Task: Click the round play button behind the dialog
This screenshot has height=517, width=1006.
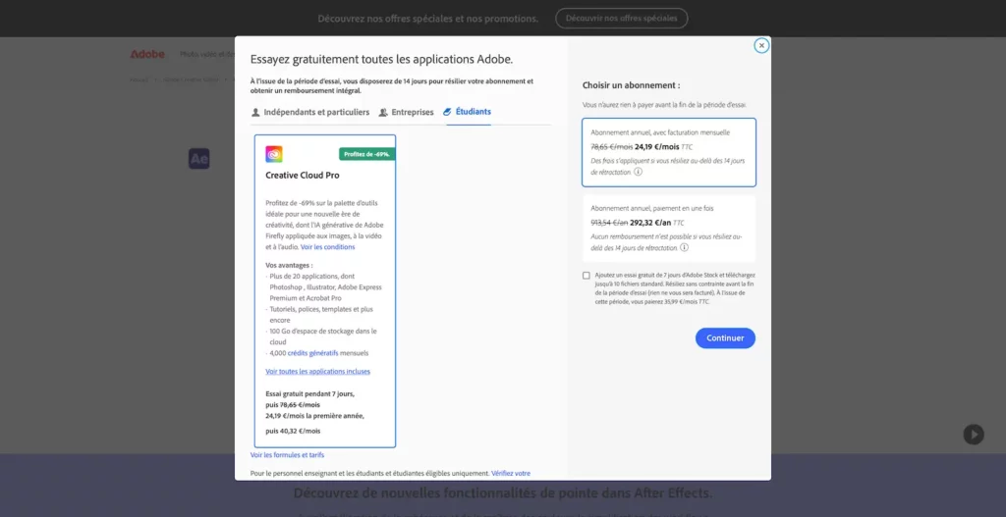Action: pyautogui.click(x=974, y=435)
